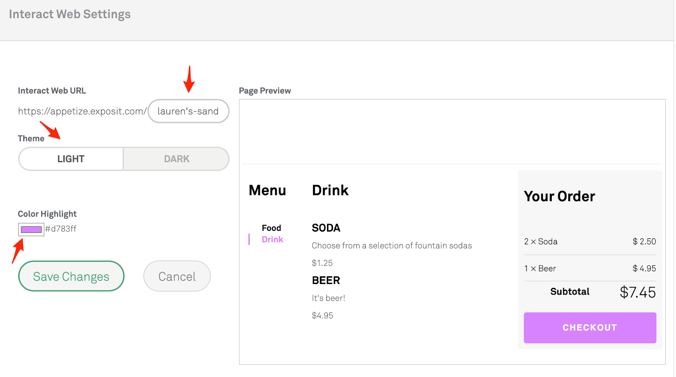676x377 pixels.
Task: Click the purple CHECKOUT button
Action: 590,328
